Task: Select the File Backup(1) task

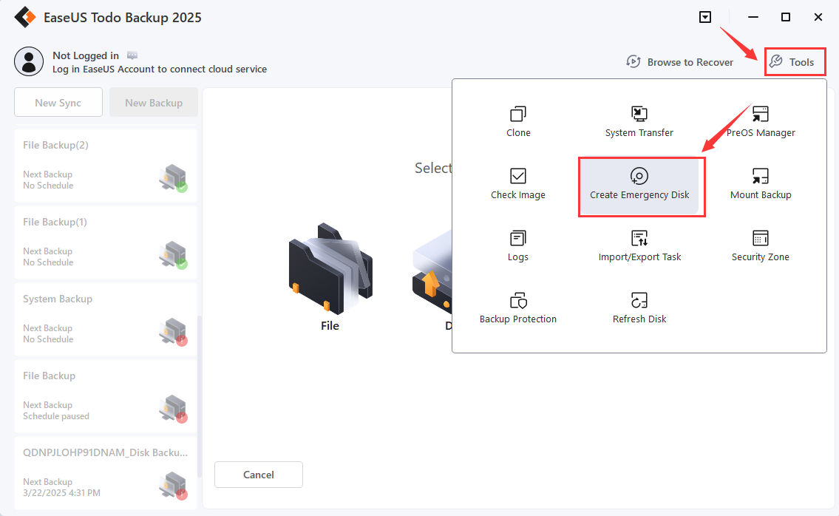Action: pos(106,242)
